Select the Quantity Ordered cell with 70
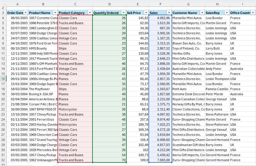256x166 pixels. [110, 160]
